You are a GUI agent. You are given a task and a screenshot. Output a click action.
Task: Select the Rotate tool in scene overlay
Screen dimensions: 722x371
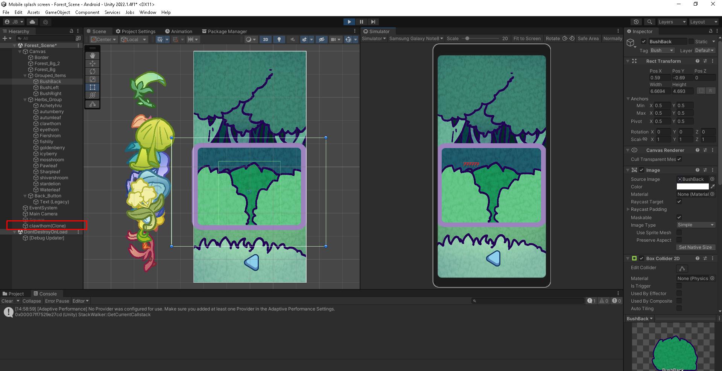93,71
